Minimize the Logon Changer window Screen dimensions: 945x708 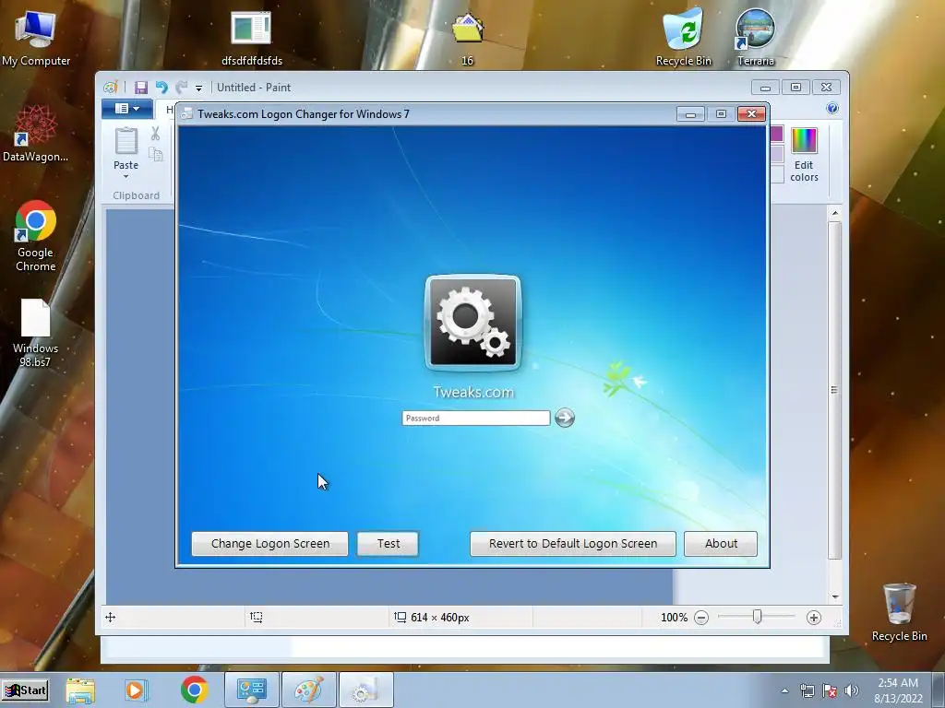coord(690,113)
